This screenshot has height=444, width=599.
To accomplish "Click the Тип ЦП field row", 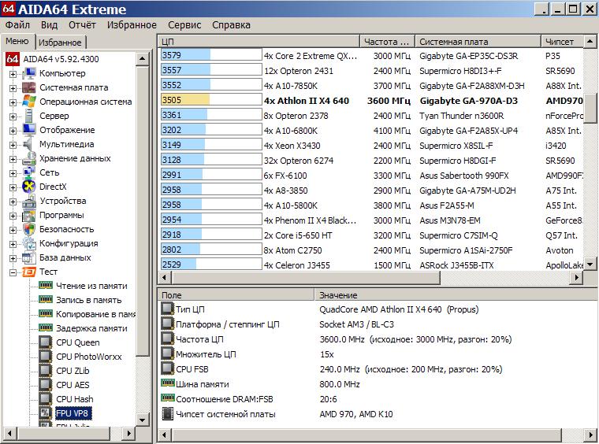I will (x=378, y=309).
